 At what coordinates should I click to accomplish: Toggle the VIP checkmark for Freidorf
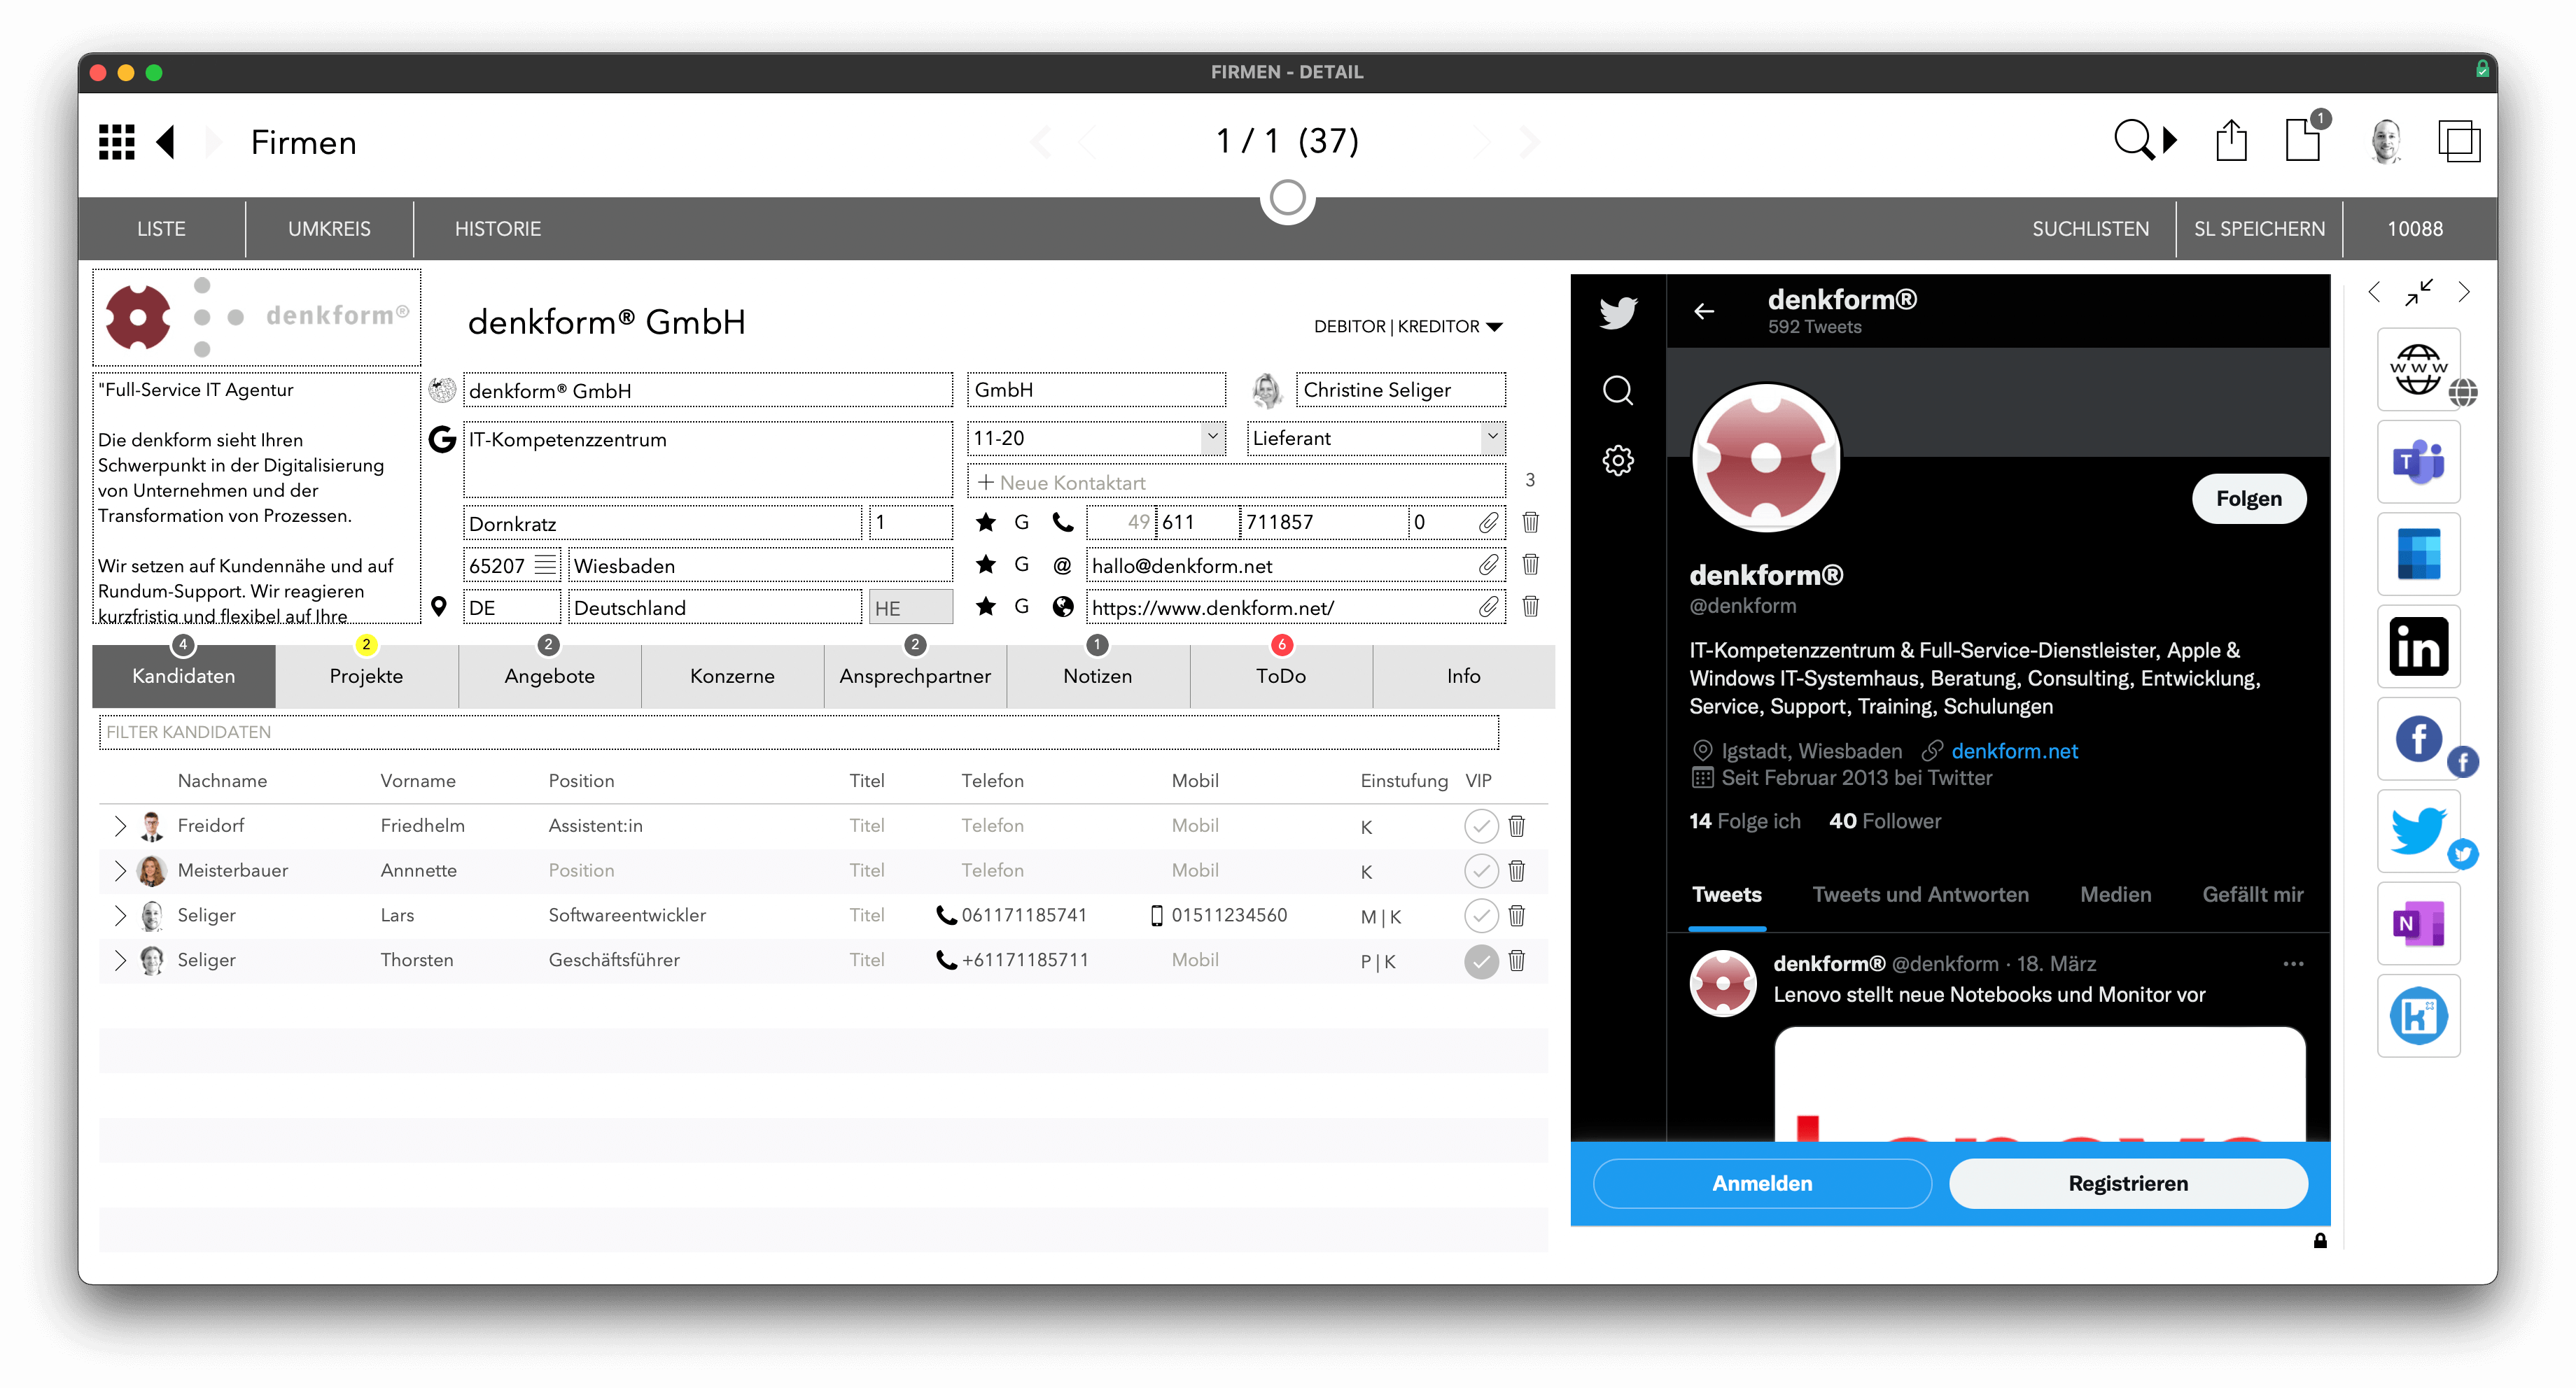(1480, 826)
